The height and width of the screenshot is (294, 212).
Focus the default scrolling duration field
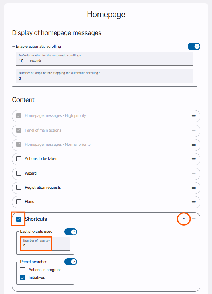(x=105, y=59)
